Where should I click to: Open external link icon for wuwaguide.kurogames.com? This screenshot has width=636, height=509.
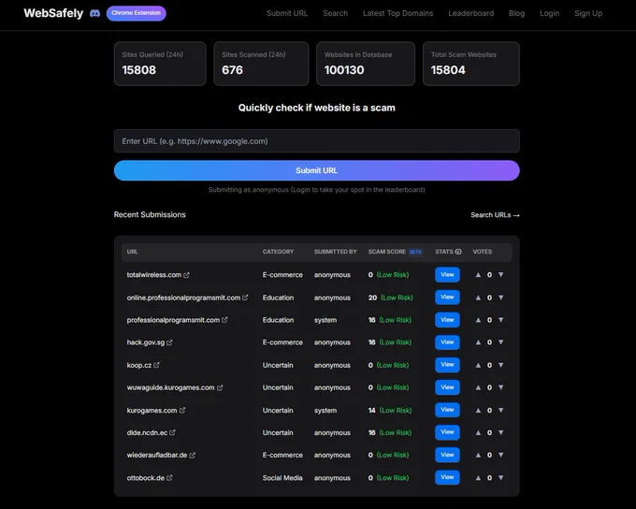(220, 387)
